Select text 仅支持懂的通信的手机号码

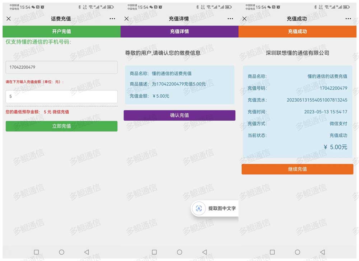(38, 42)
